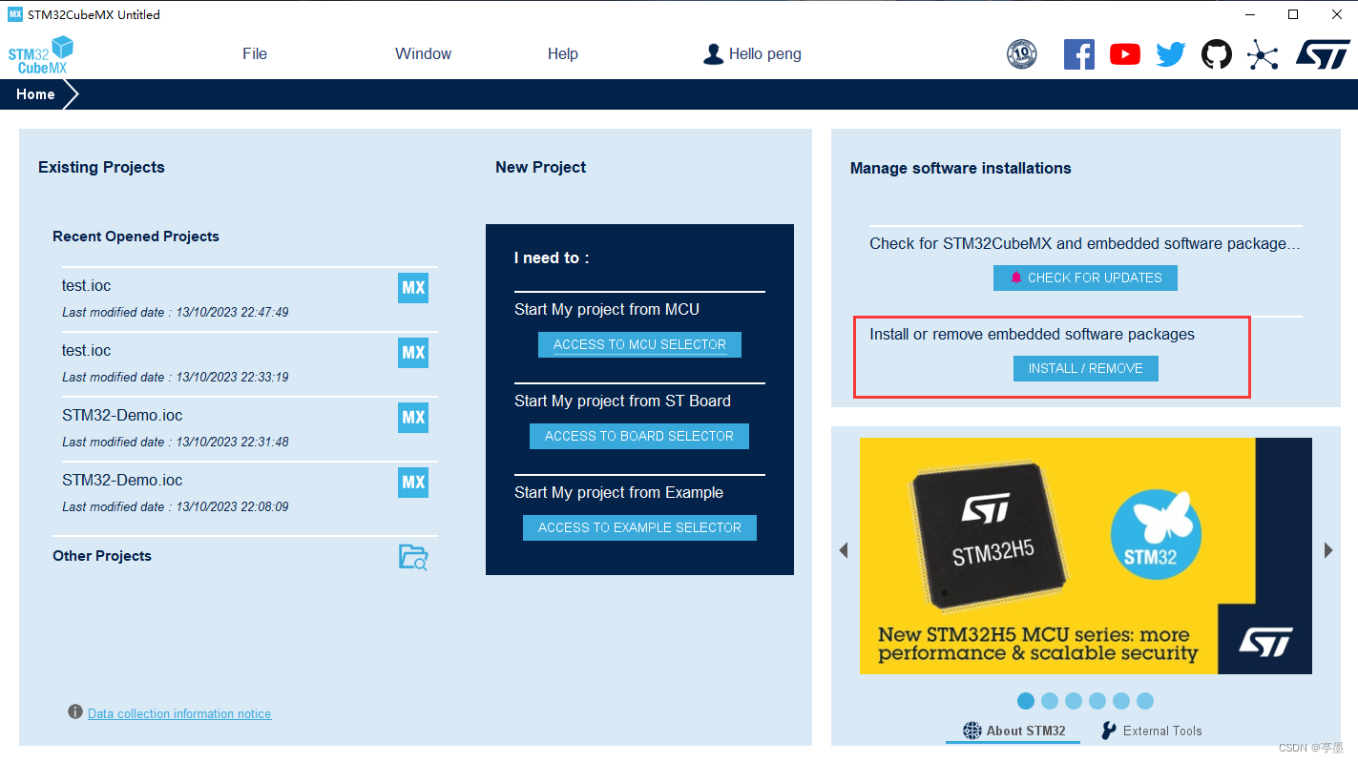Click the STM32CubeMX logo icon
Image resolution: width=1358 pixels, height=762 pixels.
coord(41,55)
